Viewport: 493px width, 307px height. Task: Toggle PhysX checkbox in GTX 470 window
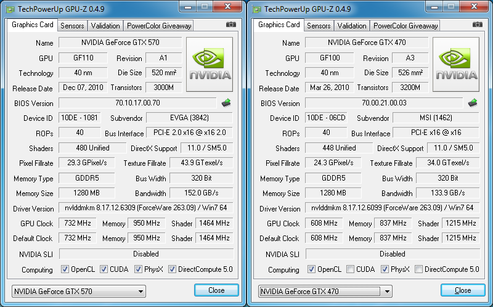(x=385, y=269)
